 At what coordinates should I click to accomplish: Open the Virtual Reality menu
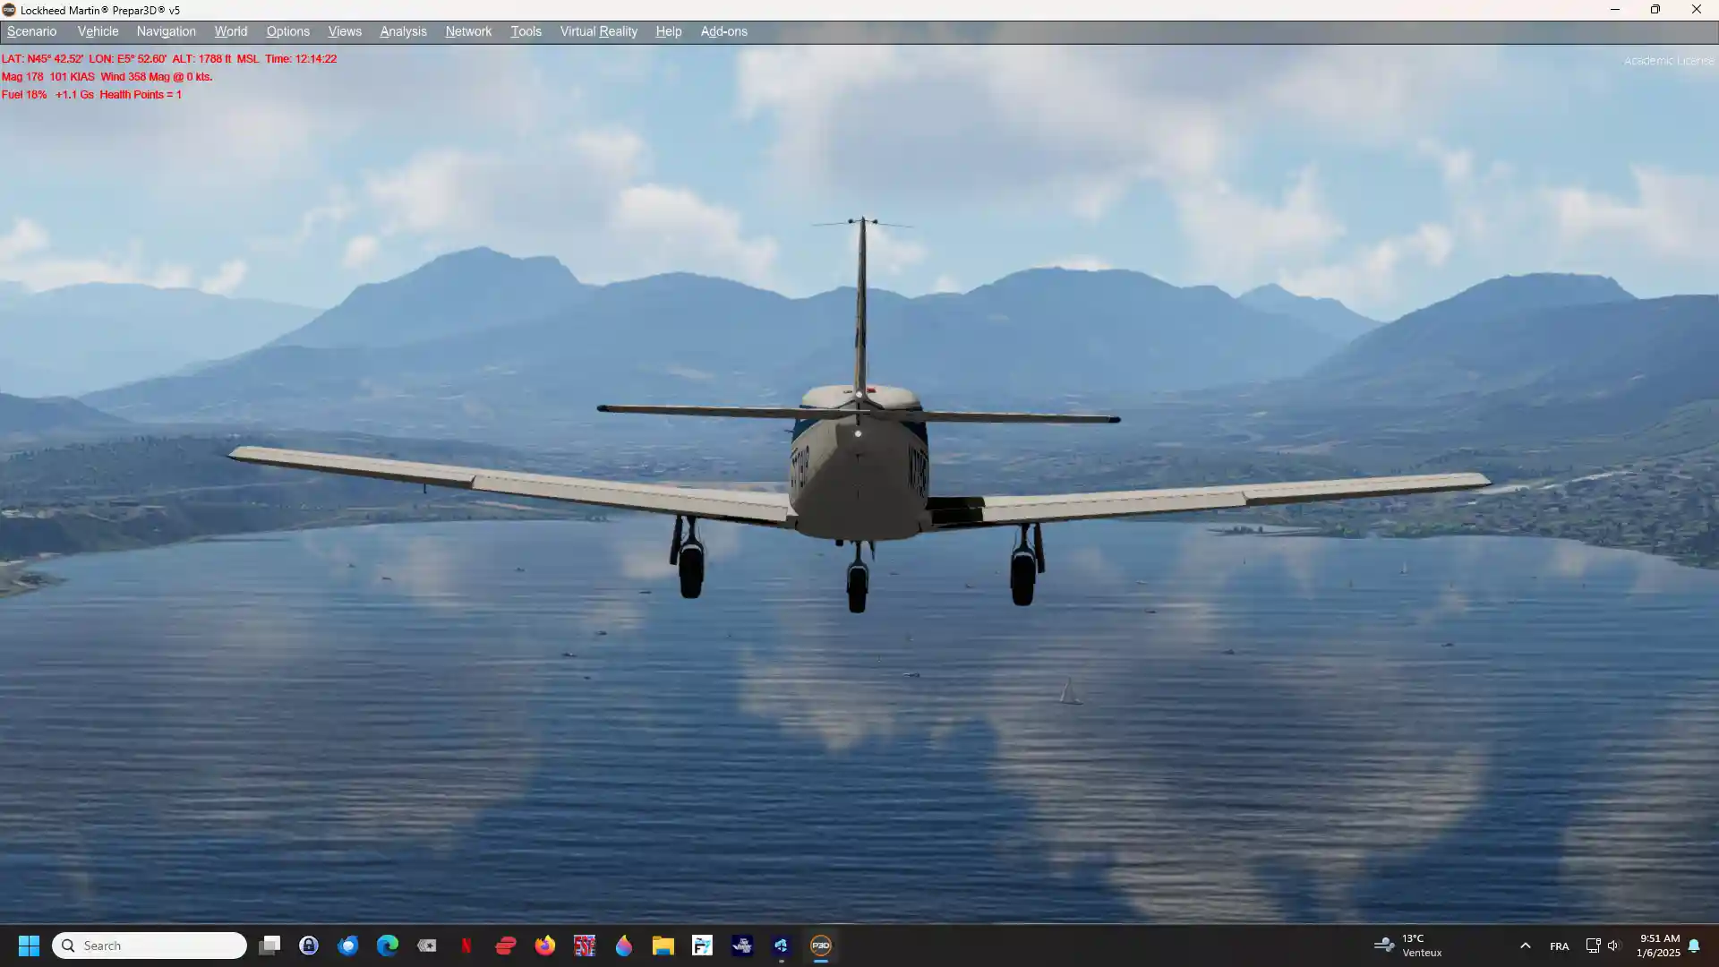(599, 31)
